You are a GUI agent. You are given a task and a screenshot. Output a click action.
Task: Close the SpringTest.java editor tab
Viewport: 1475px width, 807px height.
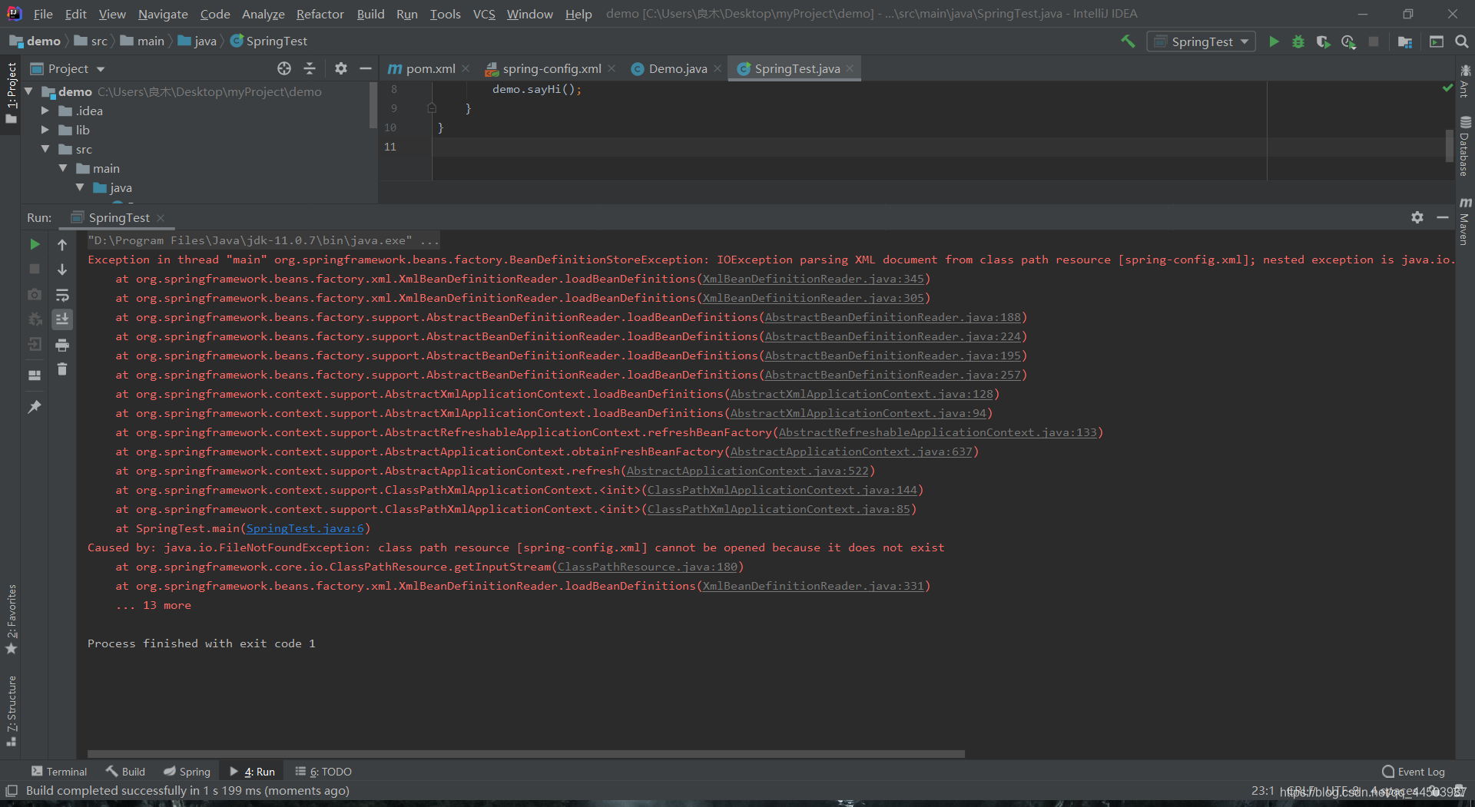tap(850, 68)
